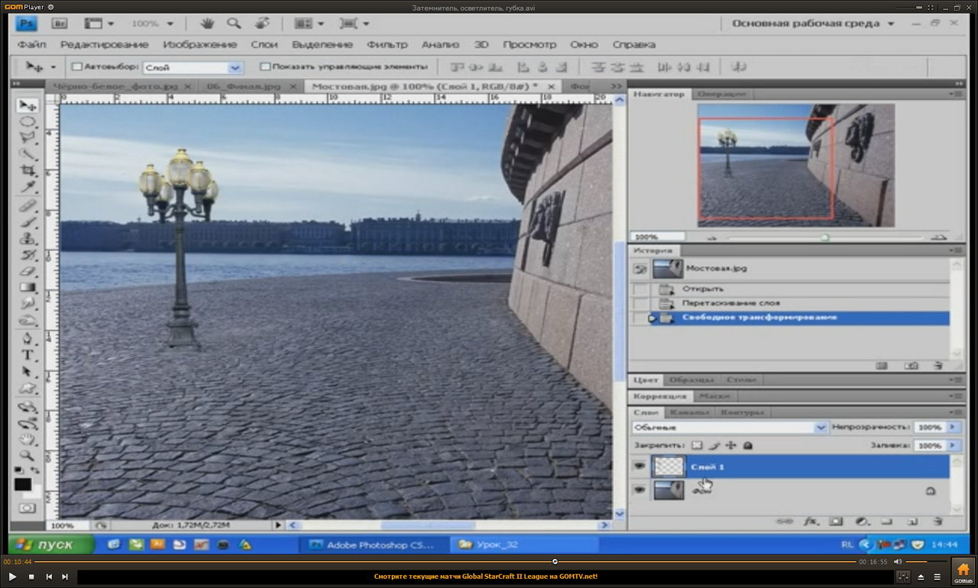Expand the Основная рабочая среда workspace dropdown

pos(891,24)
